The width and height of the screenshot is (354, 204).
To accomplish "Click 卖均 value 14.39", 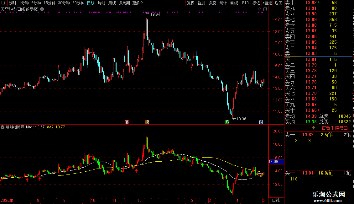I will click(311, 116).
